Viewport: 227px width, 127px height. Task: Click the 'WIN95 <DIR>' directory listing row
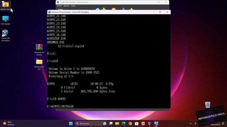(81, 84)
